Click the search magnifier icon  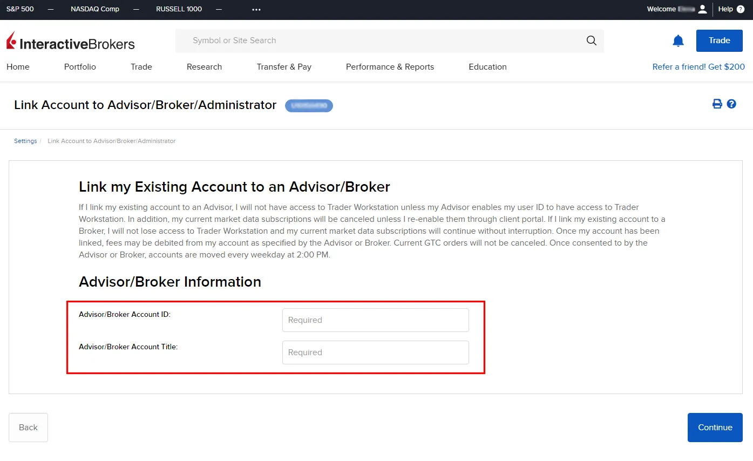pyautogui.click(x=592, y=40)
